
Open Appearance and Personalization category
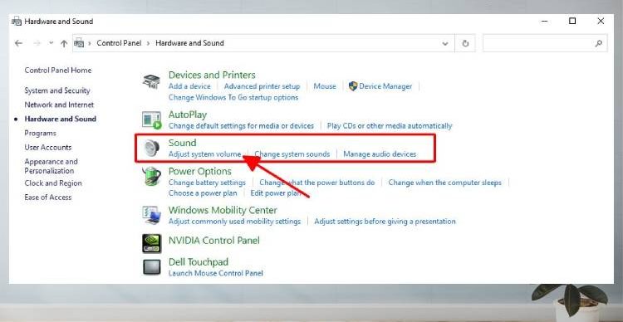(x=51, y=166)
